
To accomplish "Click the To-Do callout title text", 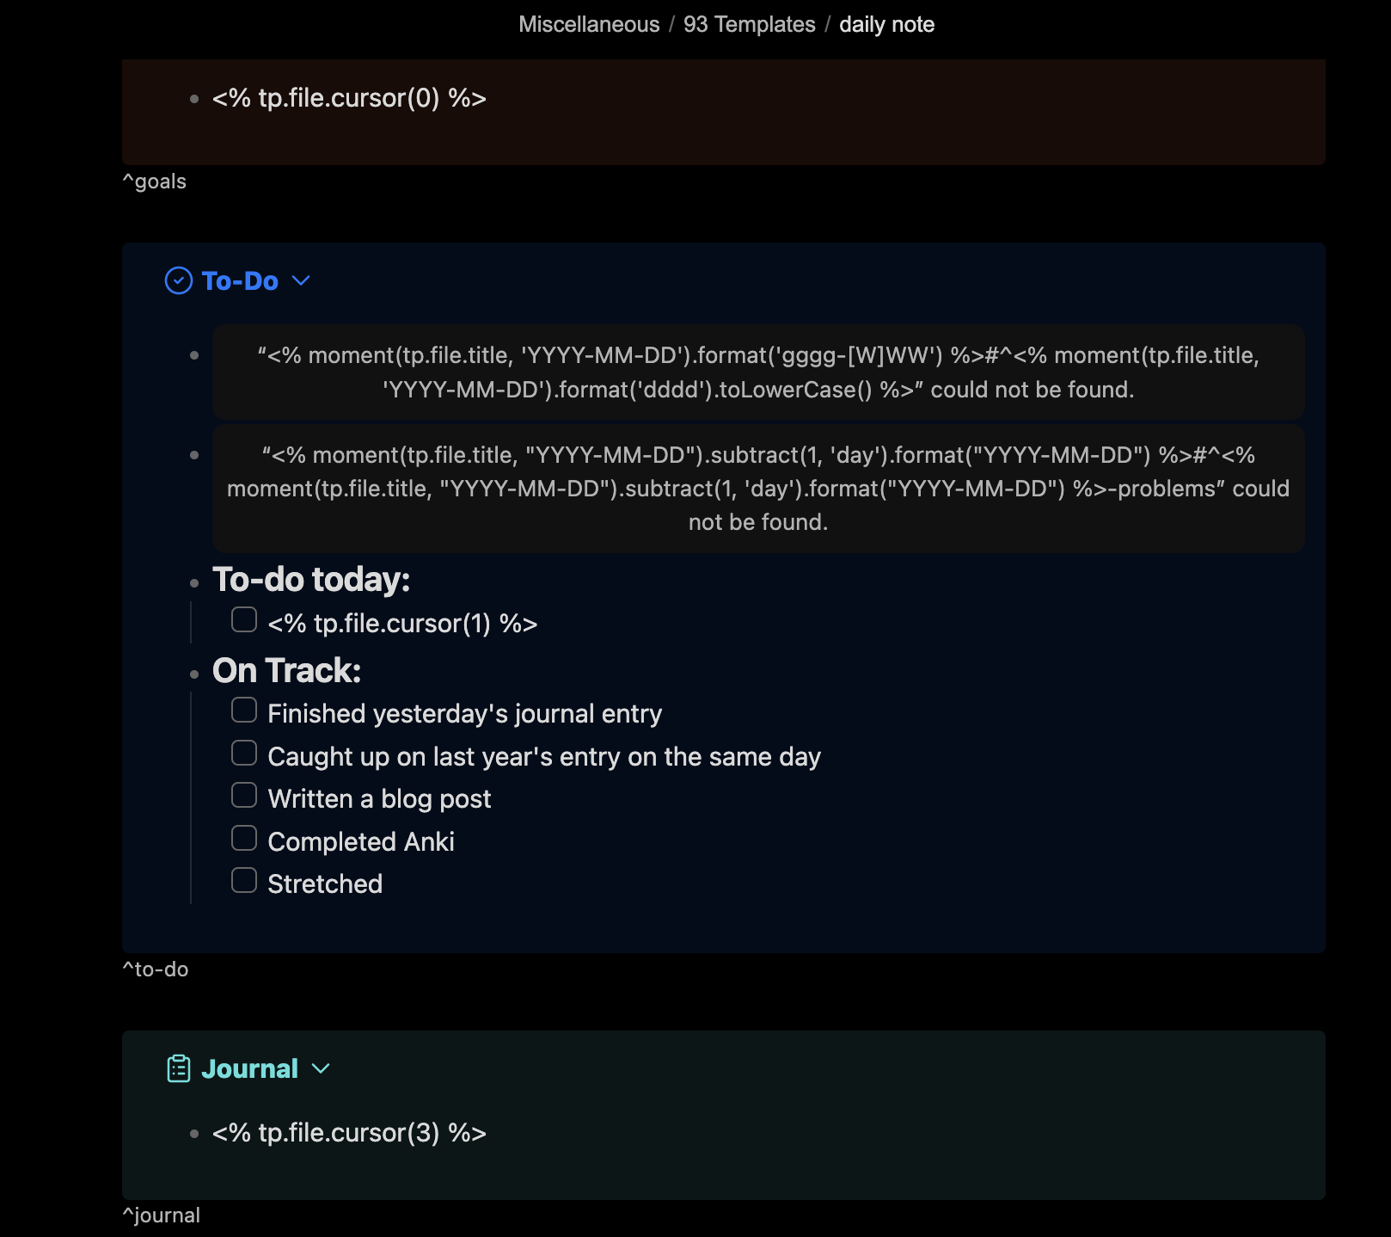I will click(x=240, y=281).
